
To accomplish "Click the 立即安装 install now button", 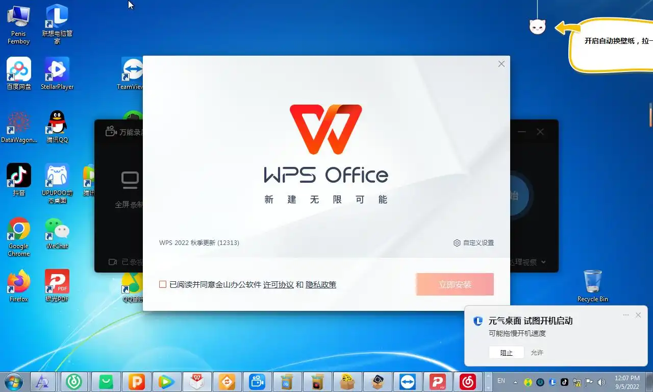I will 455,284.
